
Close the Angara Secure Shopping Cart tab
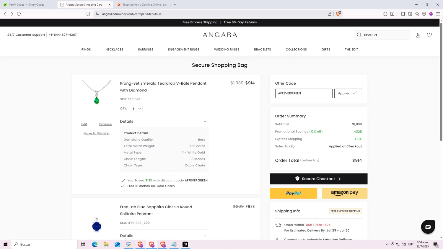pos(110,5)
